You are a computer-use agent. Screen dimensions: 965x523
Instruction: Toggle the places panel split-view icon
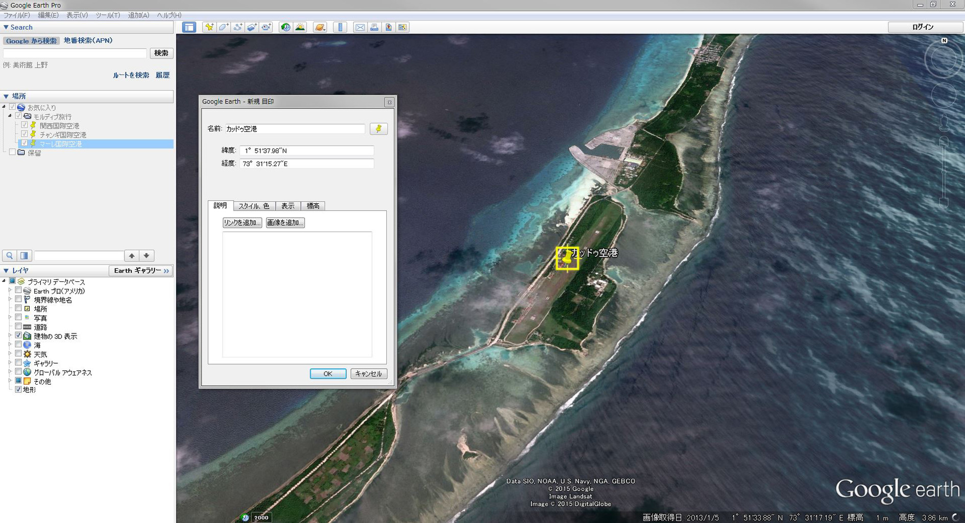[24, 255]
